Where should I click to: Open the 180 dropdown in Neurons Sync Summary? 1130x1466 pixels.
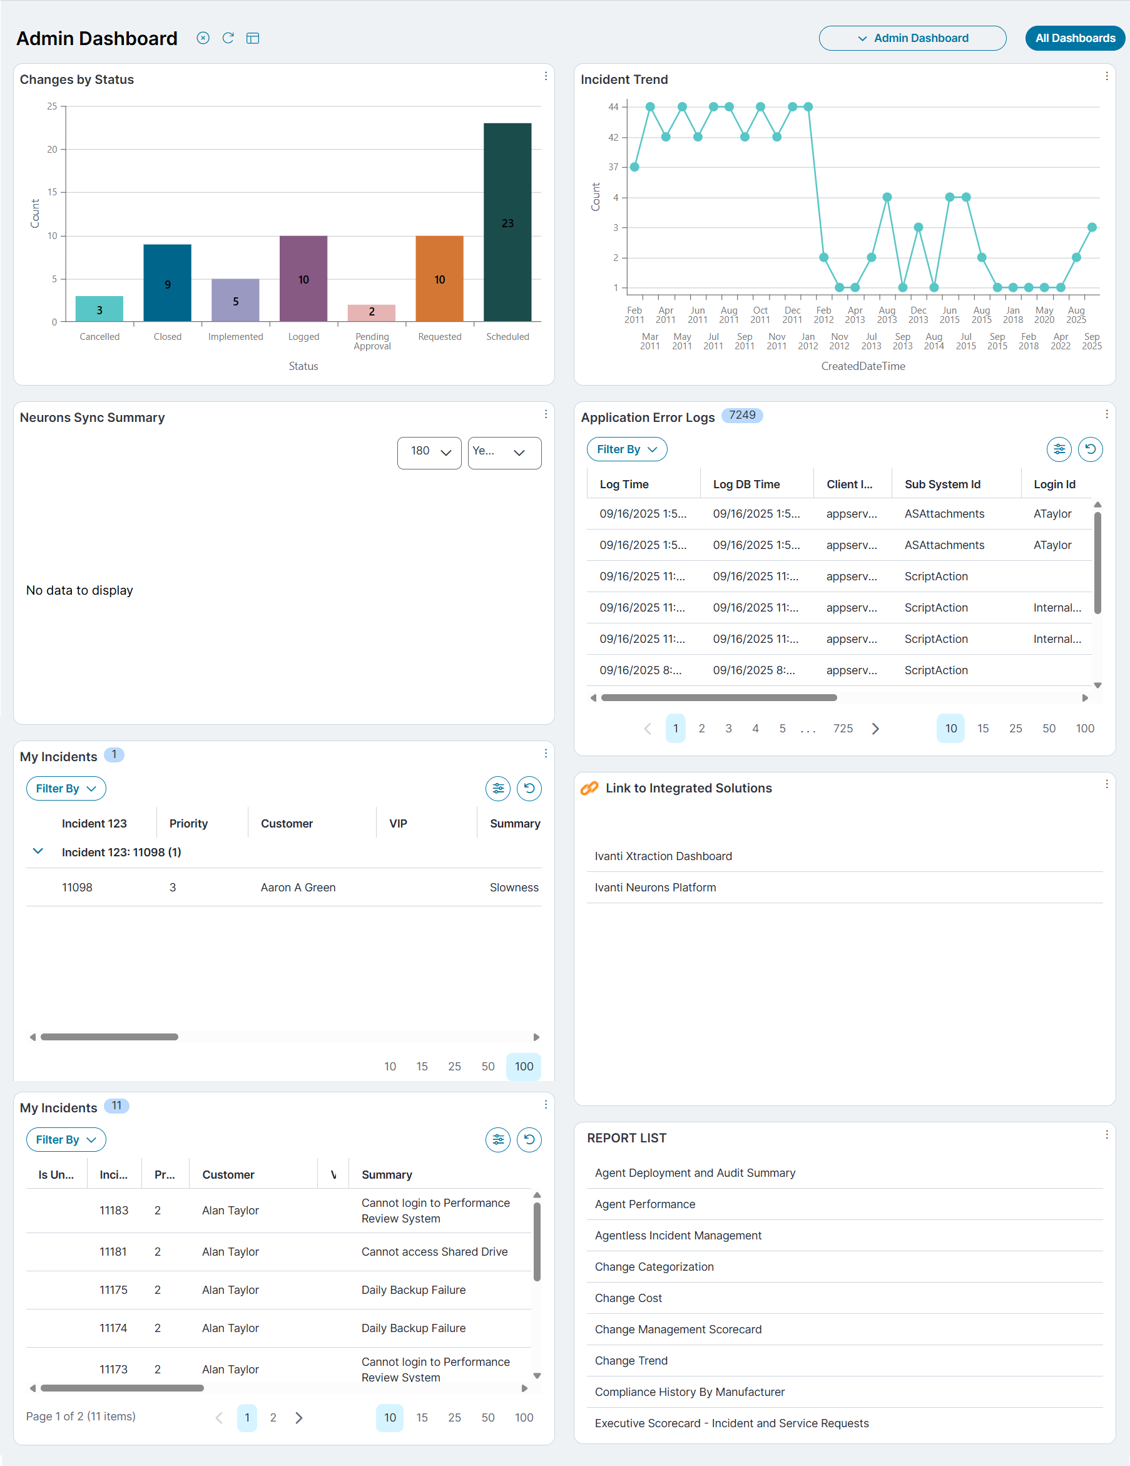pos(429,453)
